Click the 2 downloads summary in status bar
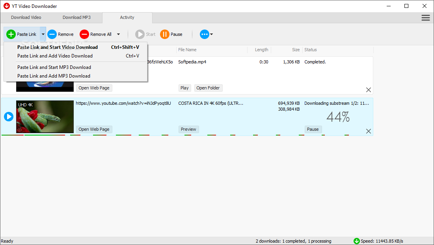Screen dimensions: 434x245 point(293,241)
